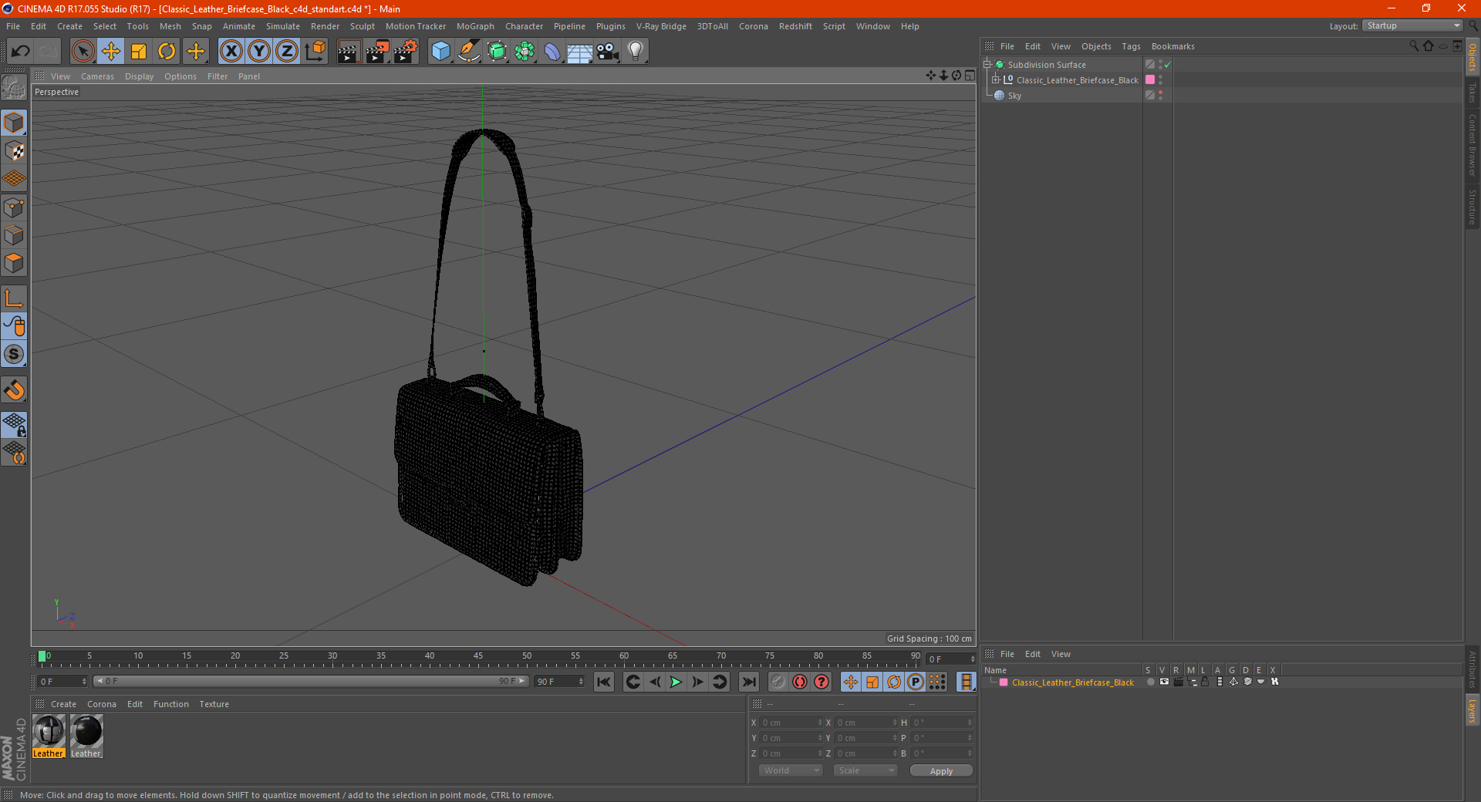Select the Live Selection tool
The image size is (1481, 802).
83,52
